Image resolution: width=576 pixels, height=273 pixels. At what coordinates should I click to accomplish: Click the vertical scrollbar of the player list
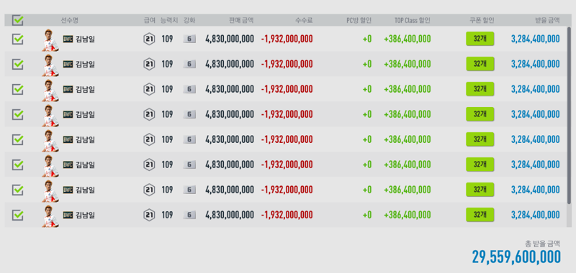[x=569, y=115]
